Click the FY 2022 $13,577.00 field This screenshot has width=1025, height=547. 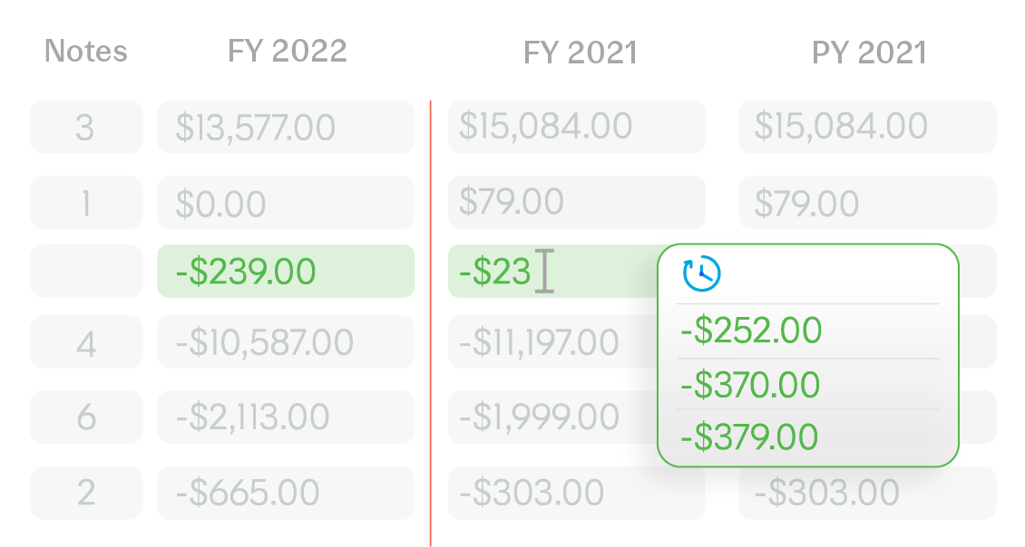tap(286, 127)
